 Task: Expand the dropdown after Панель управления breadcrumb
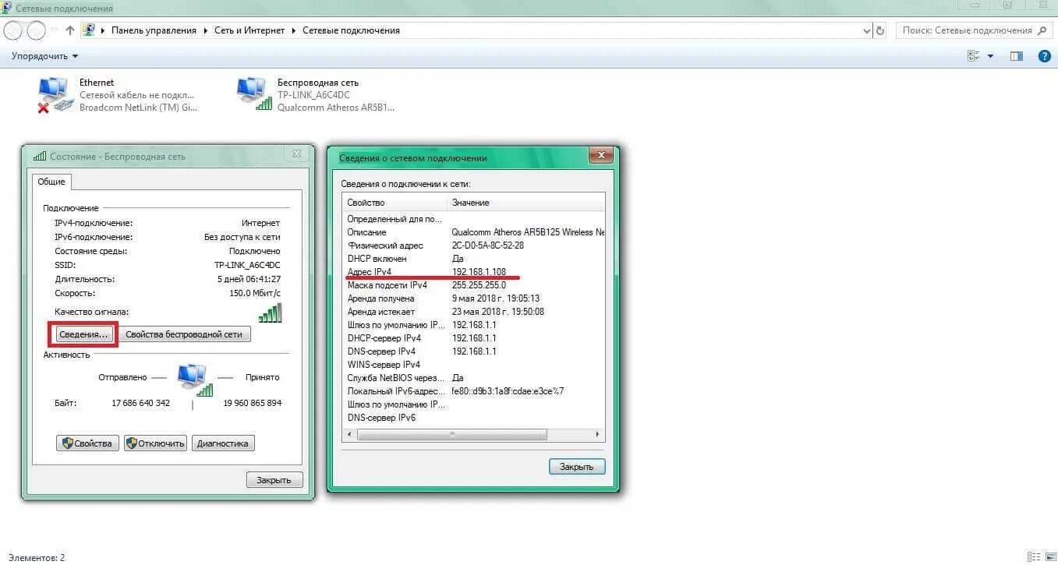click(206, 30)
